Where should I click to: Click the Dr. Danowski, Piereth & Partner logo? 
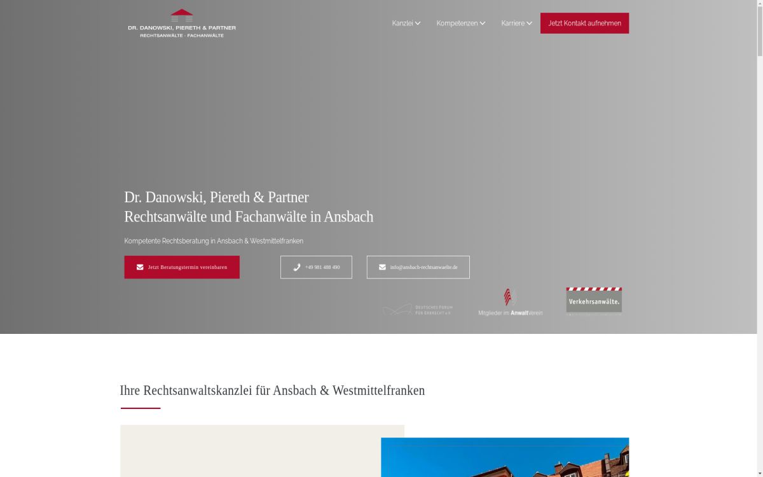coord(182,24)
